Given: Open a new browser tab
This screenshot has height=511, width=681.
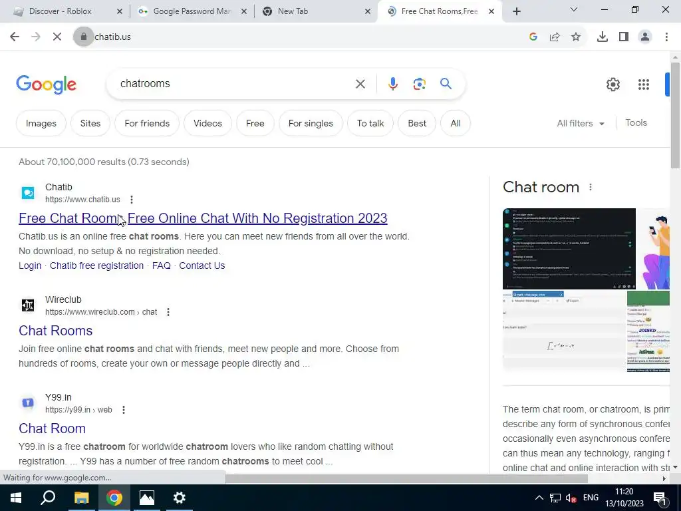Looking at the screenshot, I should tap(516, 12).
